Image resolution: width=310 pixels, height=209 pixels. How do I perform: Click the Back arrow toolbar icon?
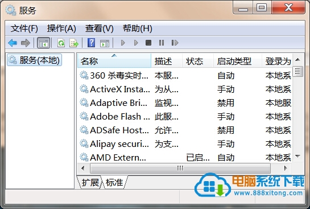coord(13,43)
